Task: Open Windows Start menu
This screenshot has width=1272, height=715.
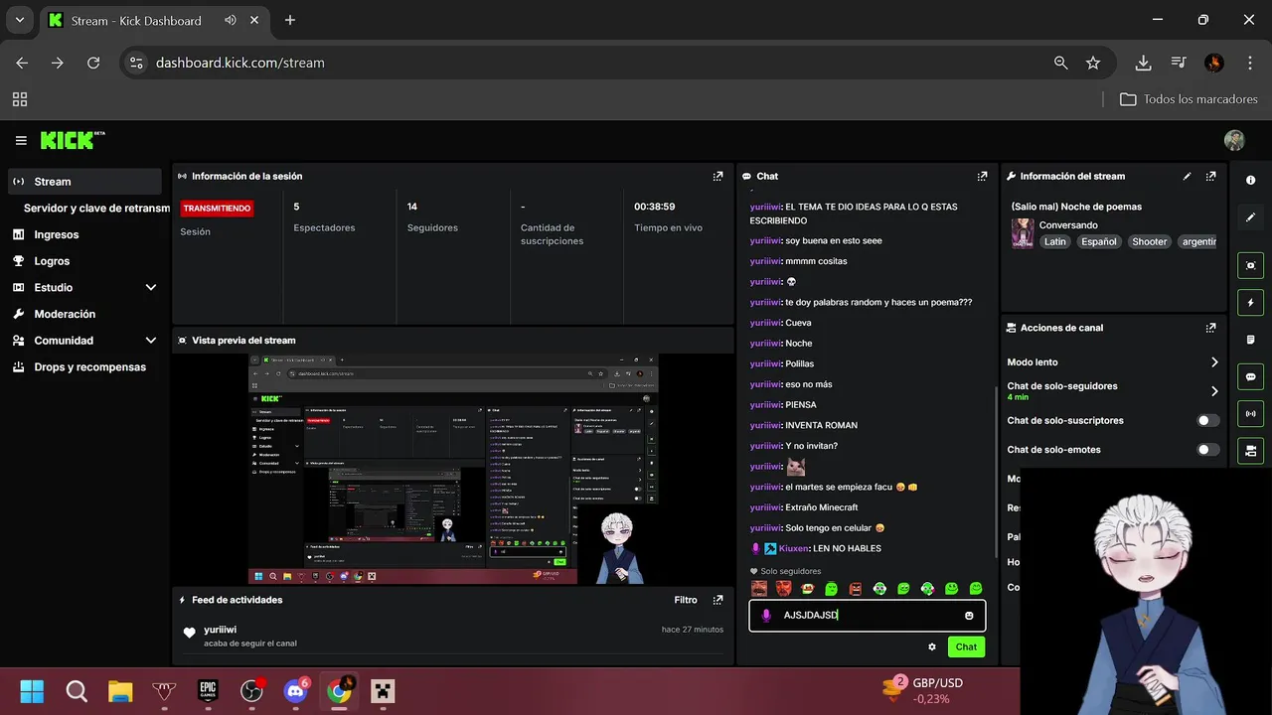Action: [32, 691]
